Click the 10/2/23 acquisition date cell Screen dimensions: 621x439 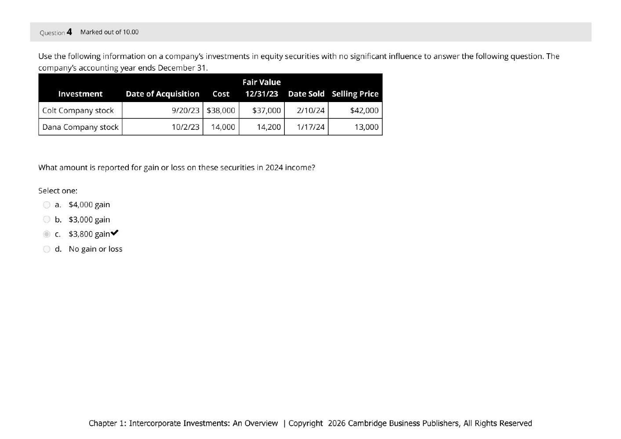pyautogui.click(x=163, y=127)
